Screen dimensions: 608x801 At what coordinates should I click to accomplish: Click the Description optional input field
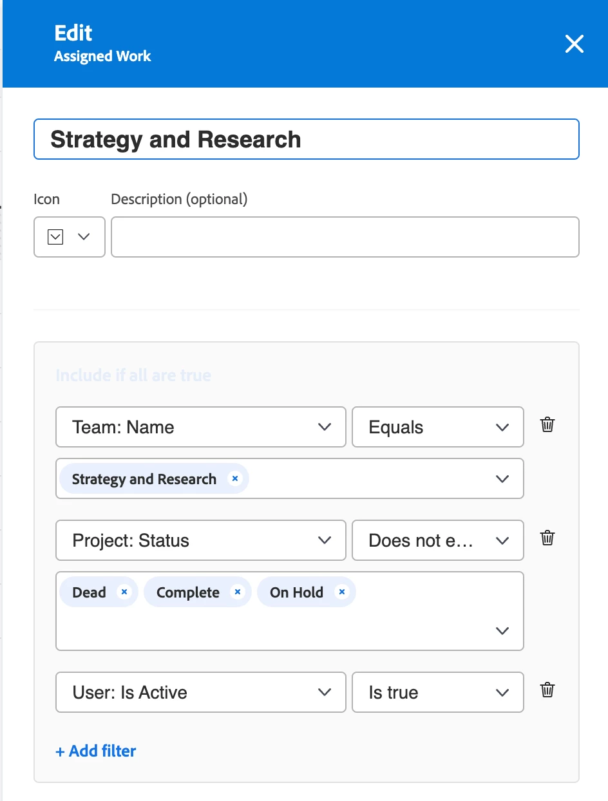click(345, 237)
